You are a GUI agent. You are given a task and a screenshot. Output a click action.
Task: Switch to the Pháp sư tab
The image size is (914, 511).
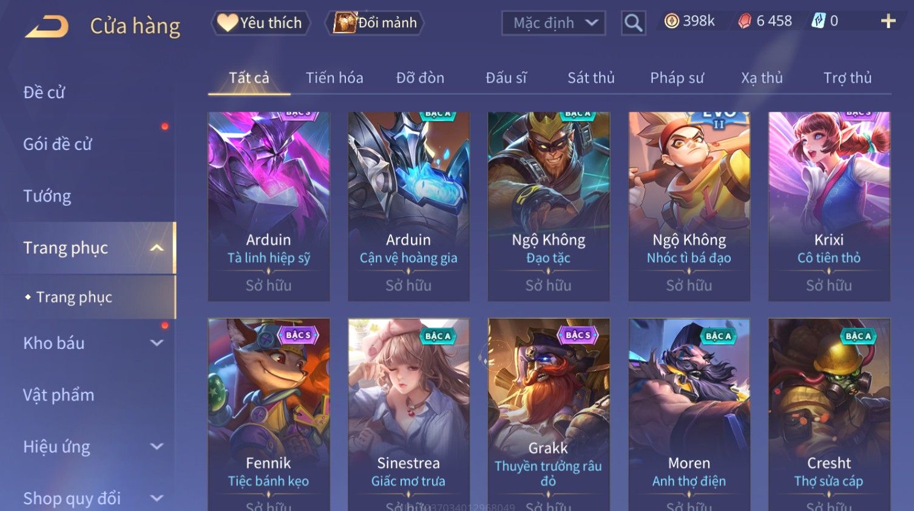point(677,78)
